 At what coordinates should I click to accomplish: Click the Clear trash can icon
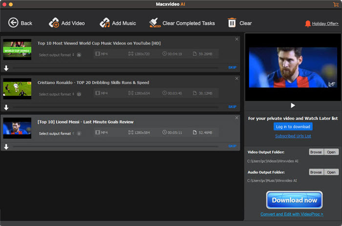tap(232, 23)
